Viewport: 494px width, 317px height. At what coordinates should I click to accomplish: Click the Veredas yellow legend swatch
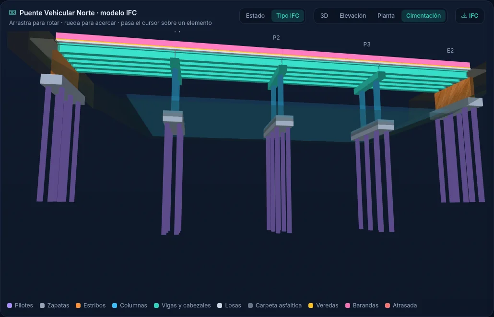pyautogui.click(x=311, y=306)
